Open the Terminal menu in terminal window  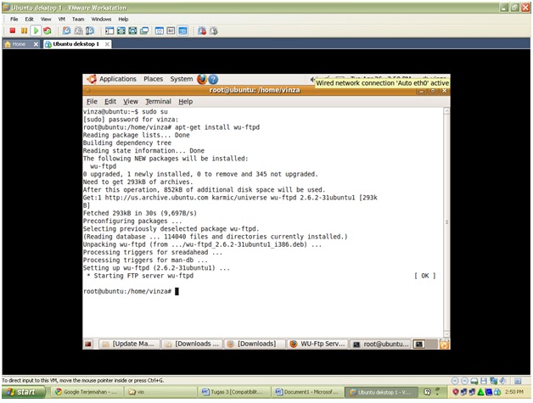(x=158, y=101)
